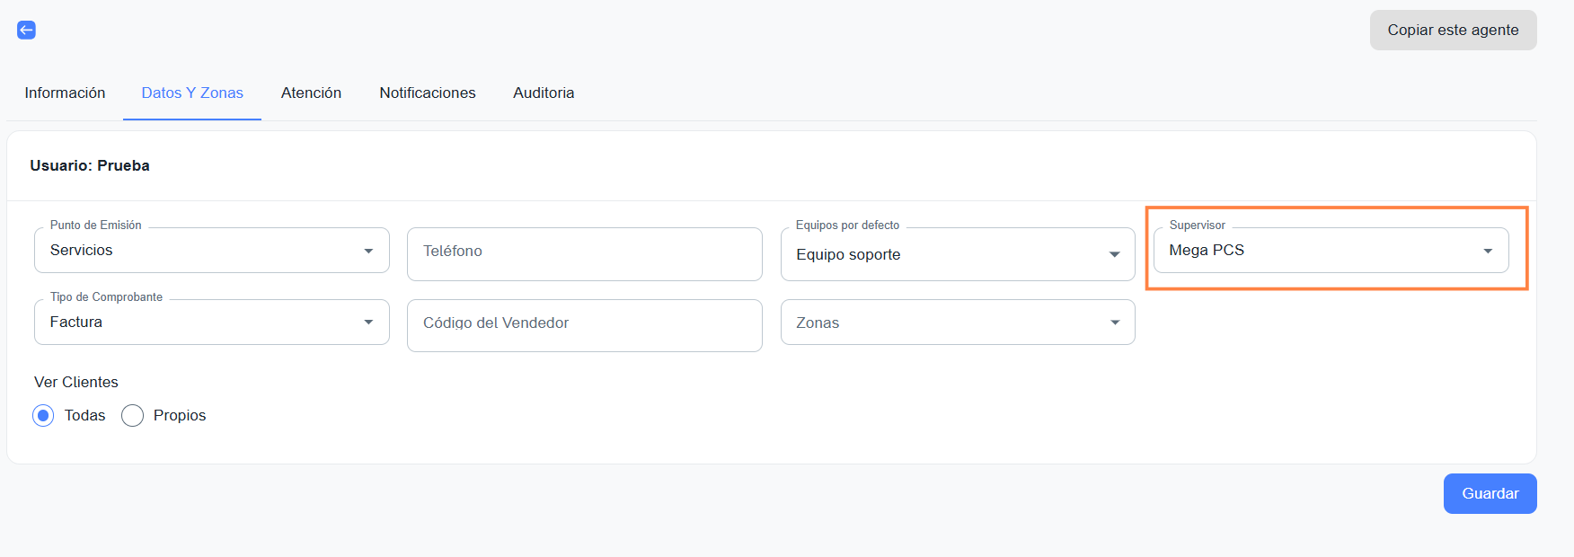Screen dimensions: 1574x557
Task: Click the Usuario: Prueba heading
Action: pyautogui.click(x=90, y=165)
